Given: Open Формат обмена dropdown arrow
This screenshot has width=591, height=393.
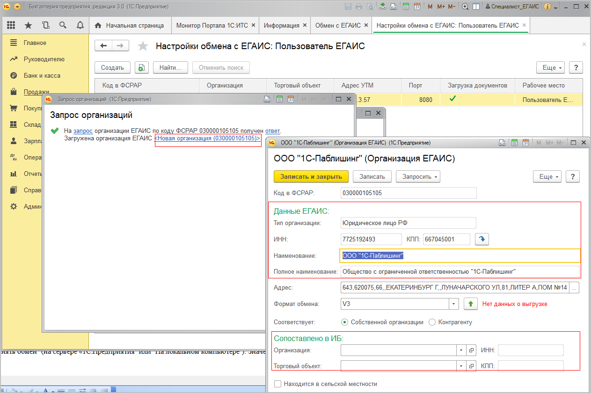Looking at the screenshot, I should pos(454,304).
